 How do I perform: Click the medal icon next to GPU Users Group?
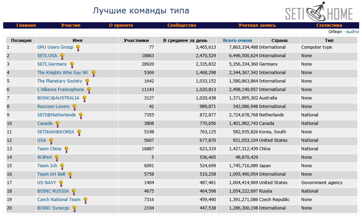(78, 48)
